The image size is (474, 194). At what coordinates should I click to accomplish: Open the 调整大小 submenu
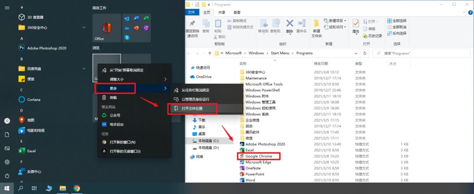pos(134,79)
